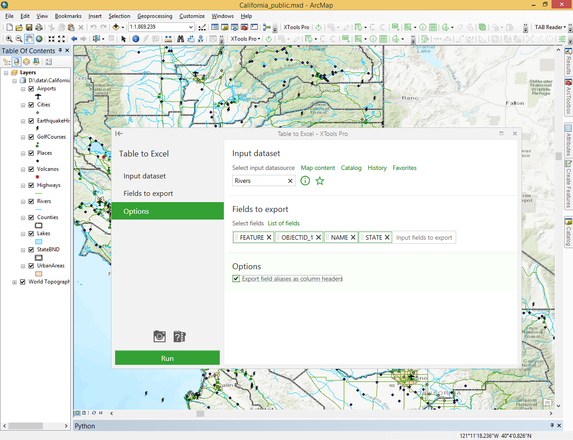Image resolution: width=573 pixels, height=440 pixels.
Task: Open the map scale dropdown
Action: (191, 27)
